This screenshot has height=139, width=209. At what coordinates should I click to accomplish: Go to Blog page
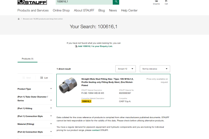[102, 10]
